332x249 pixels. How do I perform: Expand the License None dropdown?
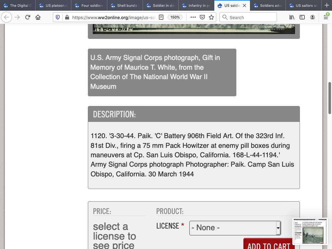click(x=235, y=228)
